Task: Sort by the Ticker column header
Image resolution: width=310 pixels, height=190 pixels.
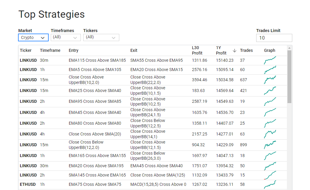Action: [x=26, y=50]
